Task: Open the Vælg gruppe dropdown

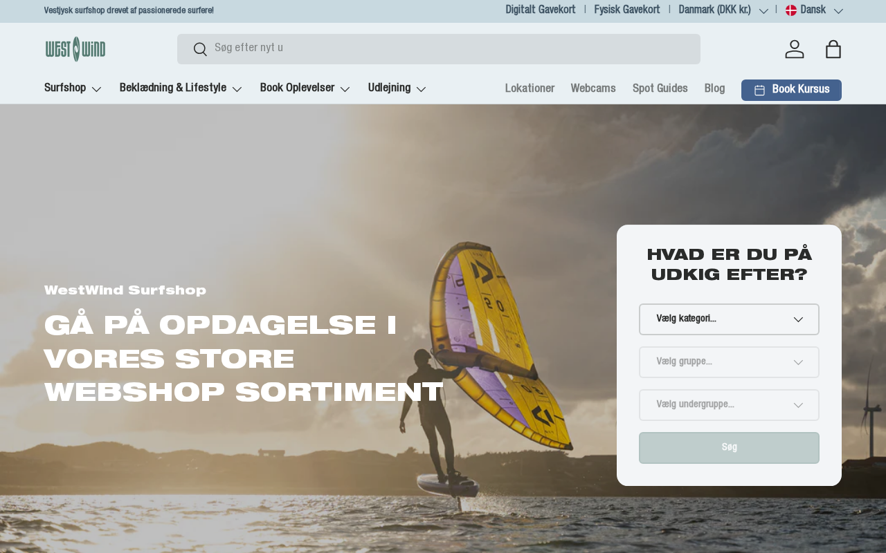Action: pos(729,362)
